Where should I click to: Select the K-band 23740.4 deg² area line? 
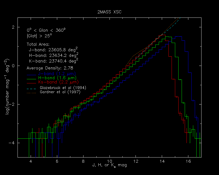click(x=53, y=61)
